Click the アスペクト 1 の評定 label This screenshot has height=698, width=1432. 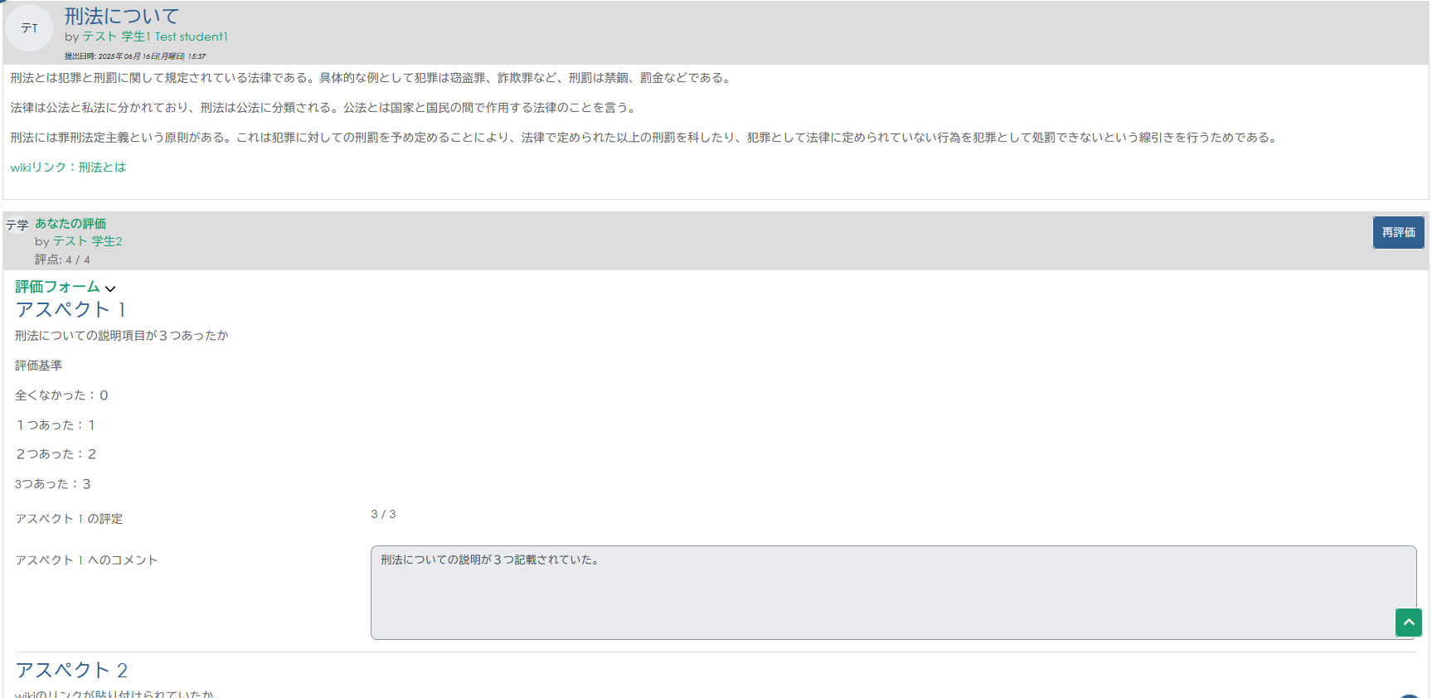coord(69,519)
